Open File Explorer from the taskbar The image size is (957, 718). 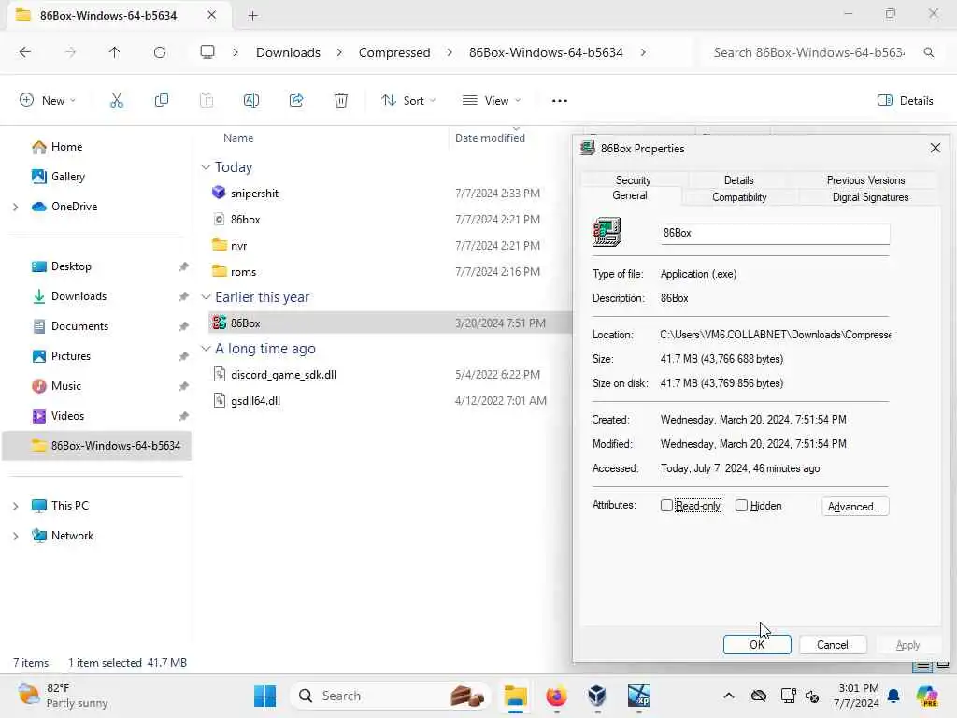[x=516, y=696]
